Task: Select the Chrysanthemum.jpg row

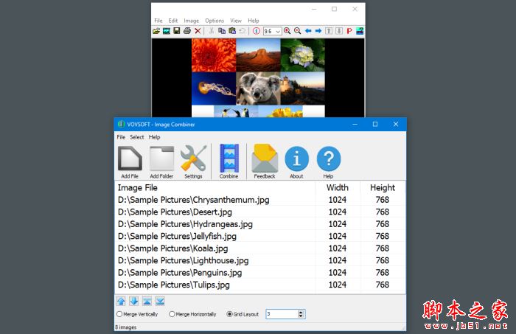Action: point(260,200)
